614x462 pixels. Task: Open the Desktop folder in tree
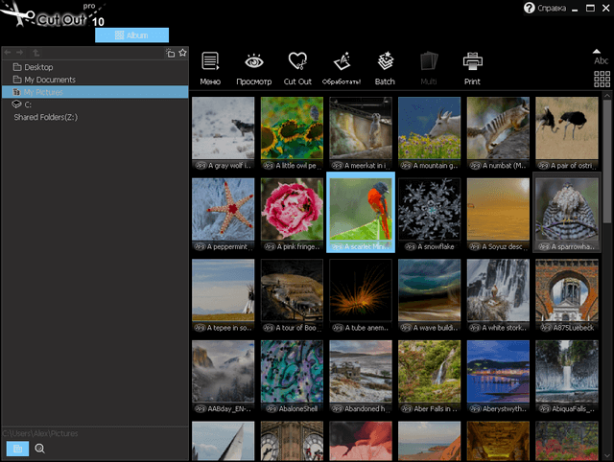(x=38, y=67)
